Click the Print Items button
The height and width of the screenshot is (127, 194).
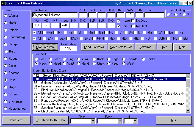tap(16, 120)
